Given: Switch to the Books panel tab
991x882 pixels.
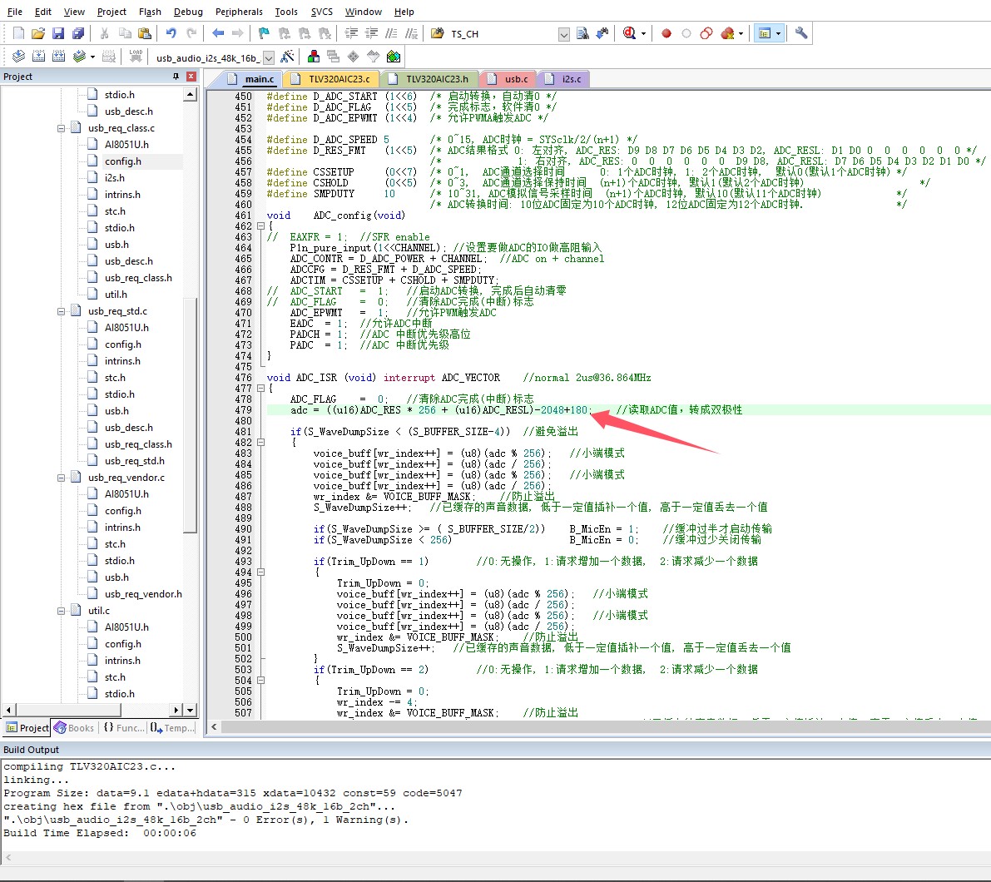Looking at the screenshot, I should pyautogui.click(x=74, y=728).
